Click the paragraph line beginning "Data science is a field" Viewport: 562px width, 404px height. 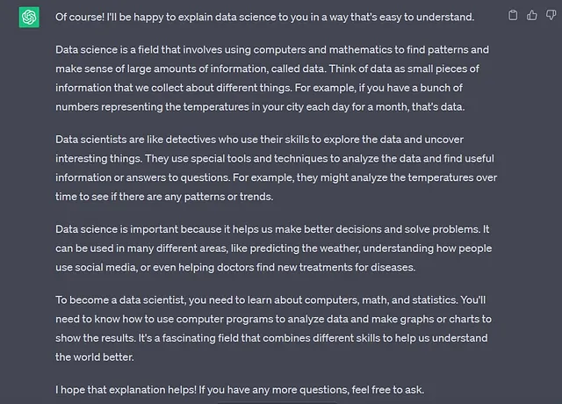tap(272, 50)
